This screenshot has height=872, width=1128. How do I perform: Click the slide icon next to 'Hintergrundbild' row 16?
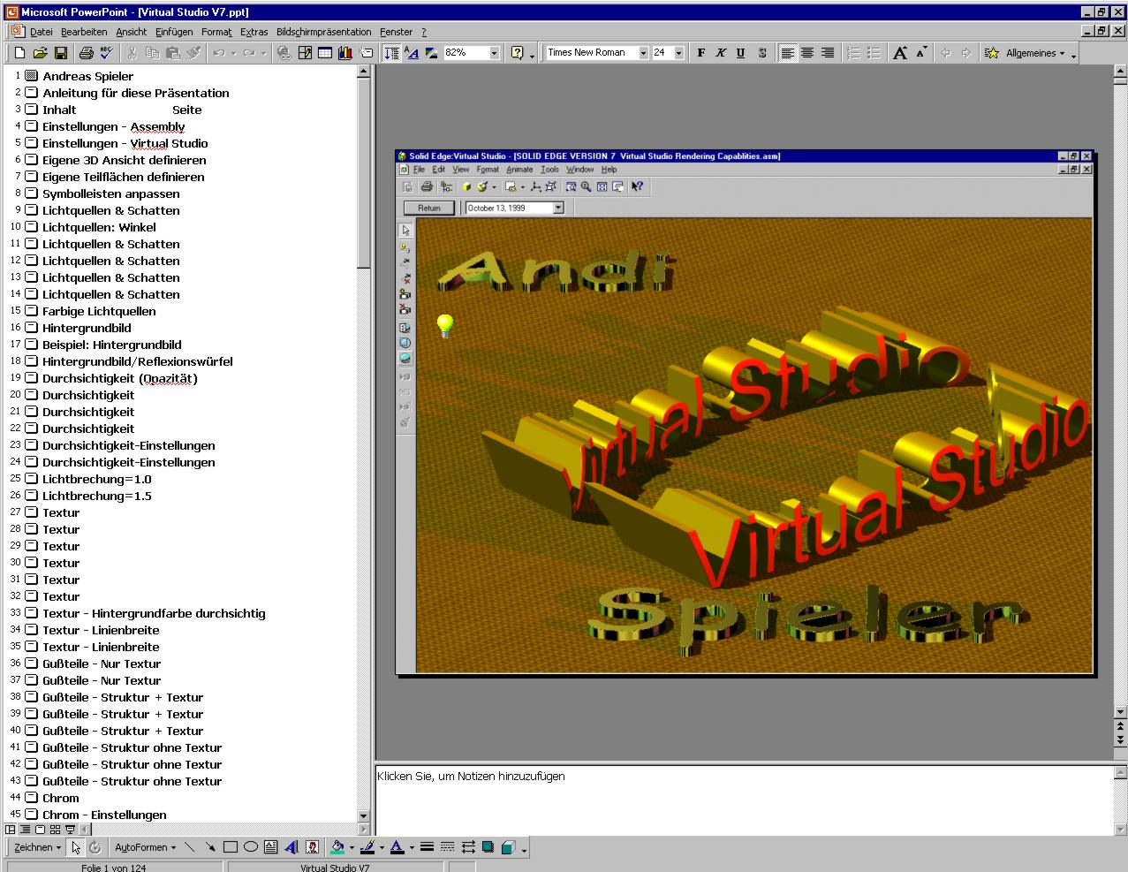(x=32, y=328)
